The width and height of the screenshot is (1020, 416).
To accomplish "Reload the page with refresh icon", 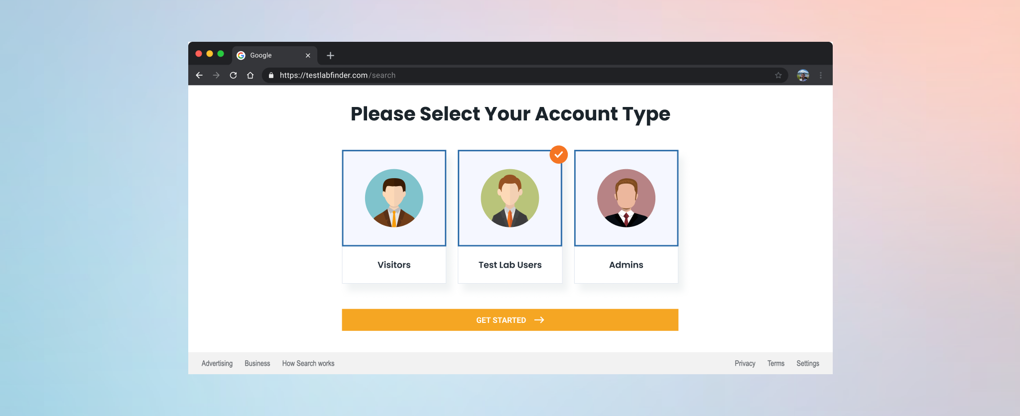I will 233,75.
